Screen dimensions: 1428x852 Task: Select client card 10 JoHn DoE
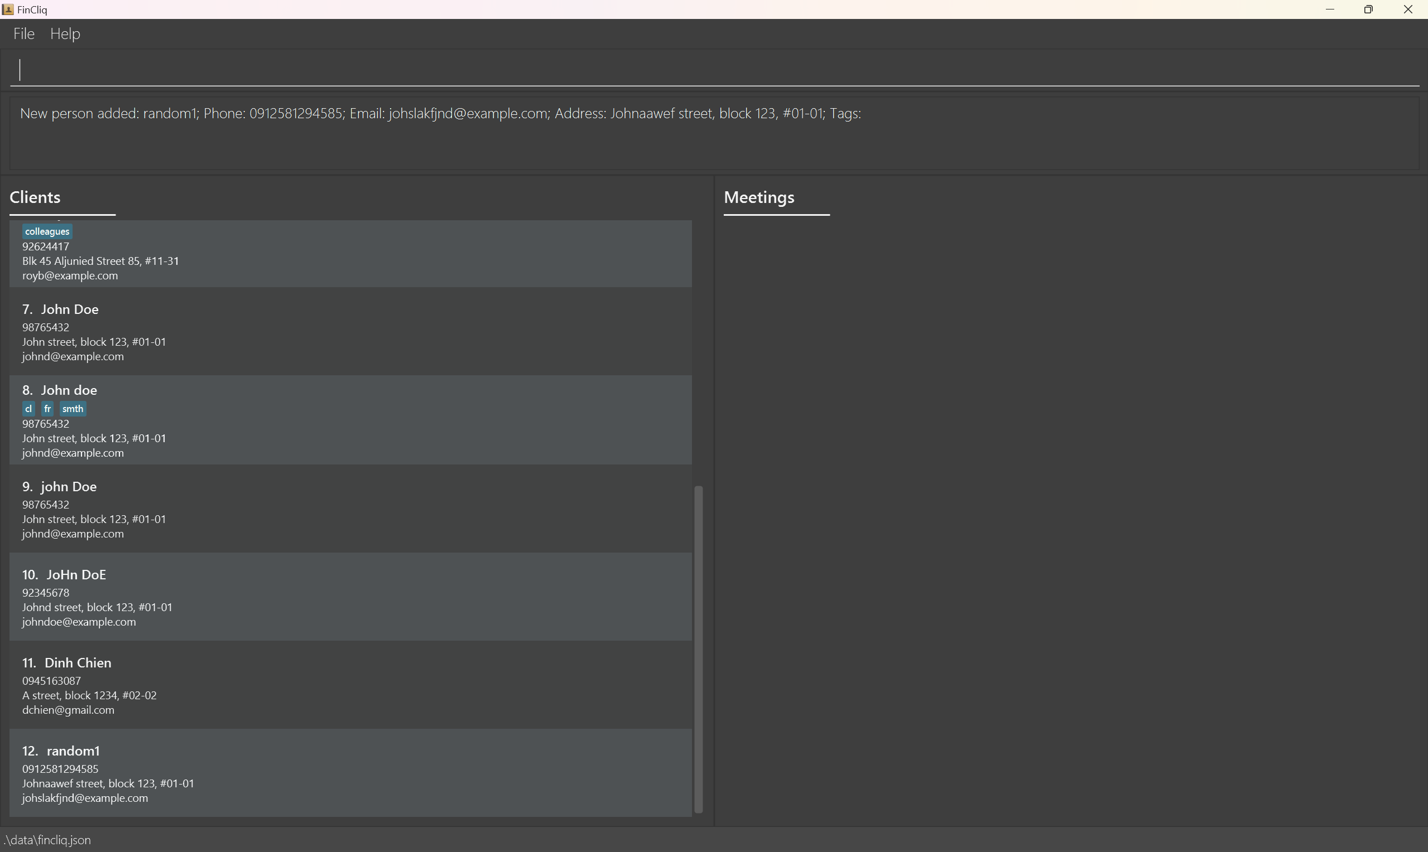tap(350, 597)
